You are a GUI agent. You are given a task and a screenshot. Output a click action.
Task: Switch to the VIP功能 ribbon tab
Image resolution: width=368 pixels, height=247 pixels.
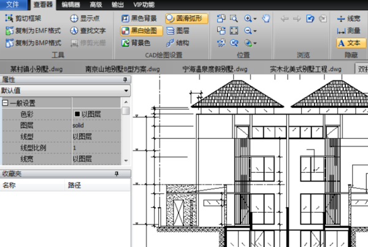[144, 5]
